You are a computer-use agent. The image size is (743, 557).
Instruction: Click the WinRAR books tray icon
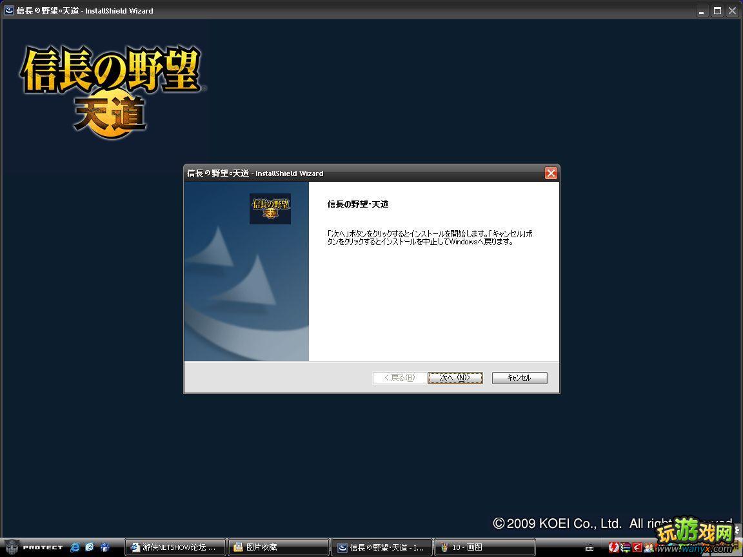[x=626, y=547]
